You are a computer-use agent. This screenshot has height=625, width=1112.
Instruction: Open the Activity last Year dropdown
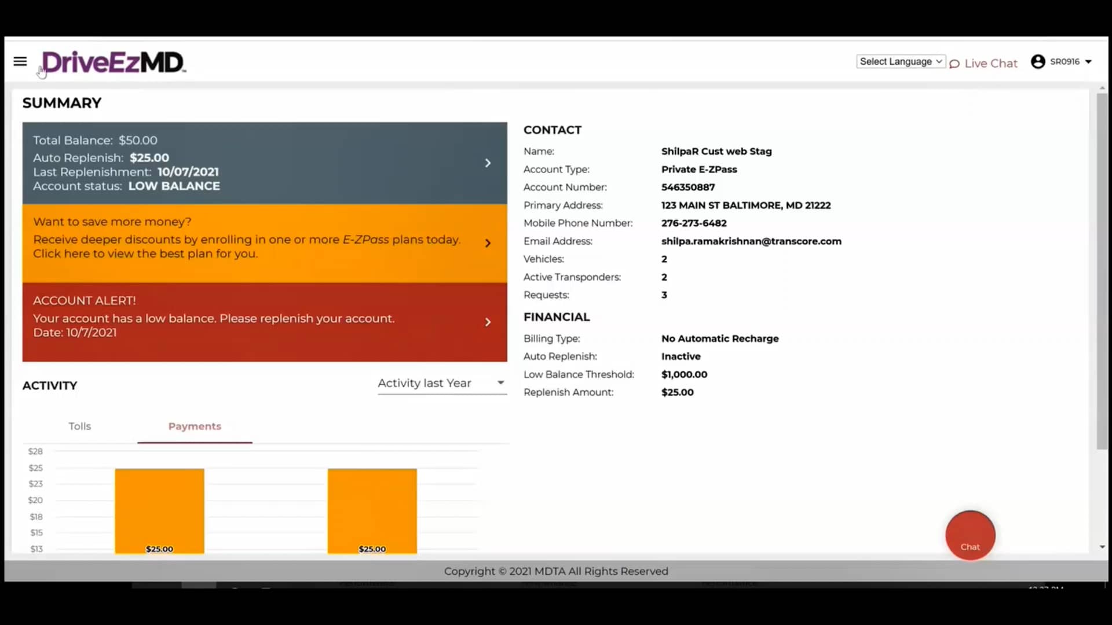442,383
